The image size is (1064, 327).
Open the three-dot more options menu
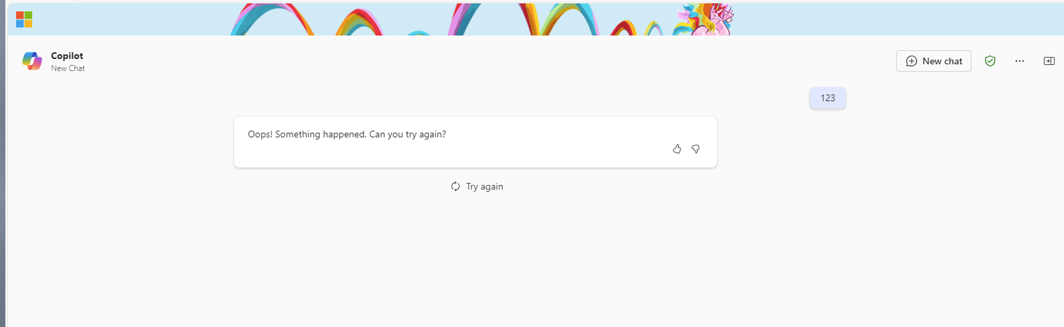point(1020,61)
